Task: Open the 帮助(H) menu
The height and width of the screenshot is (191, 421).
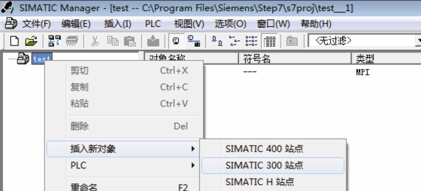Action: click(x=316, y=24)
